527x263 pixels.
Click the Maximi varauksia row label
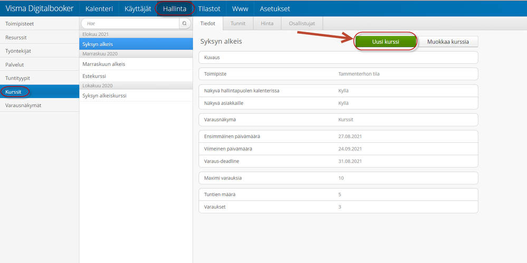pyautogui.click(x=223, y=178)
